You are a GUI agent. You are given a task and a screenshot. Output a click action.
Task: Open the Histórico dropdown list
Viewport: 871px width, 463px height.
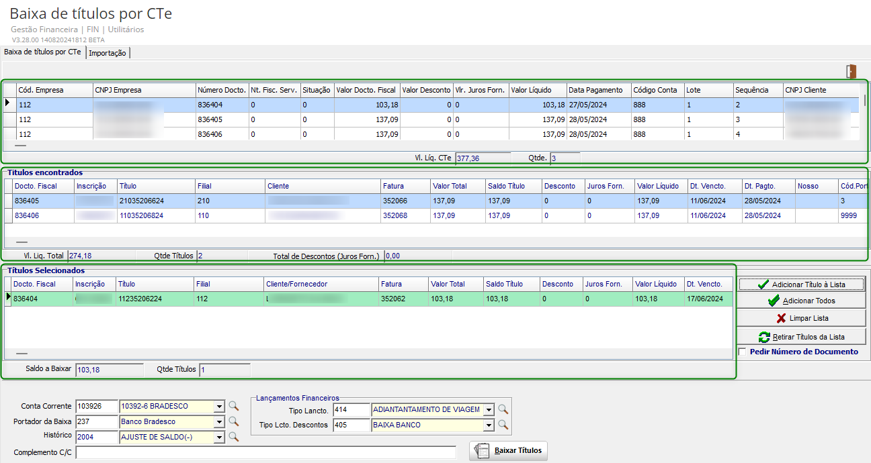coord(219,437)
